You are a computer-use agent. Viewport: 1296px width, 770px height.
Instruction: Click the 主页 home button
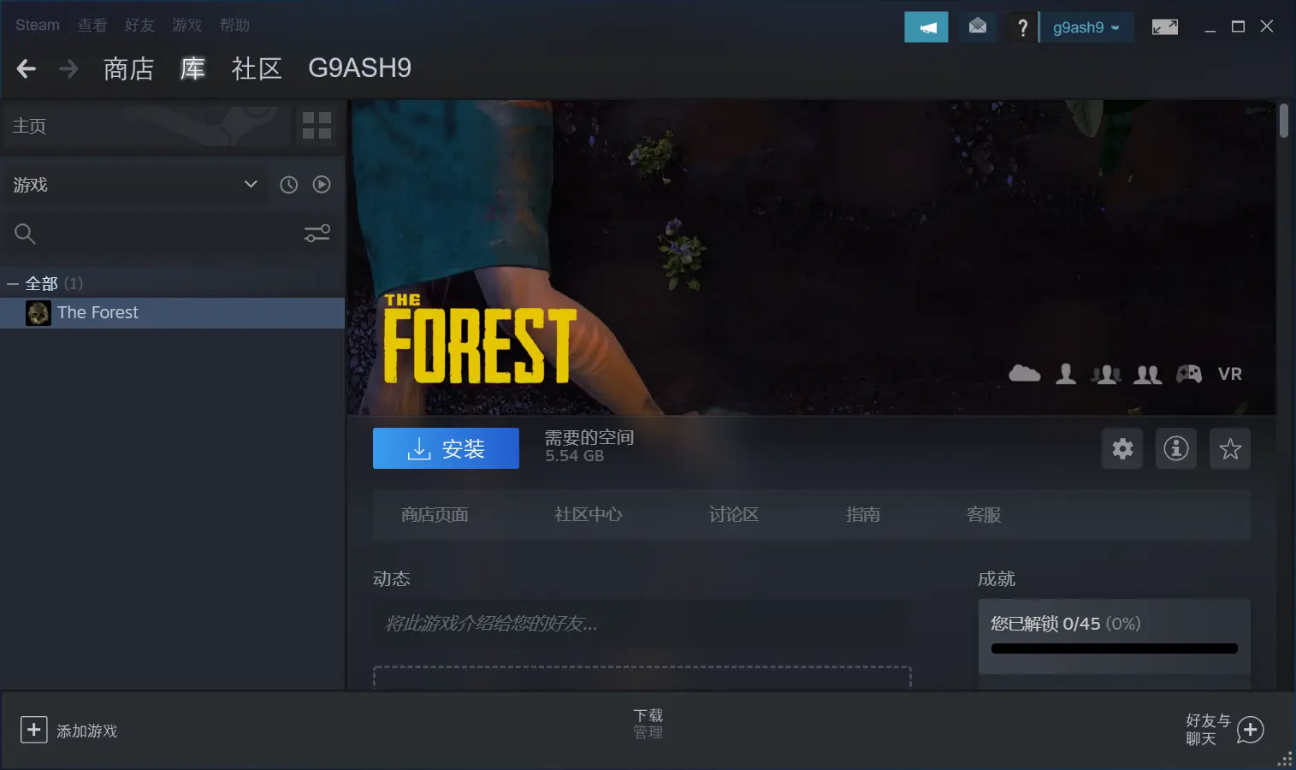tap(145, 126)
